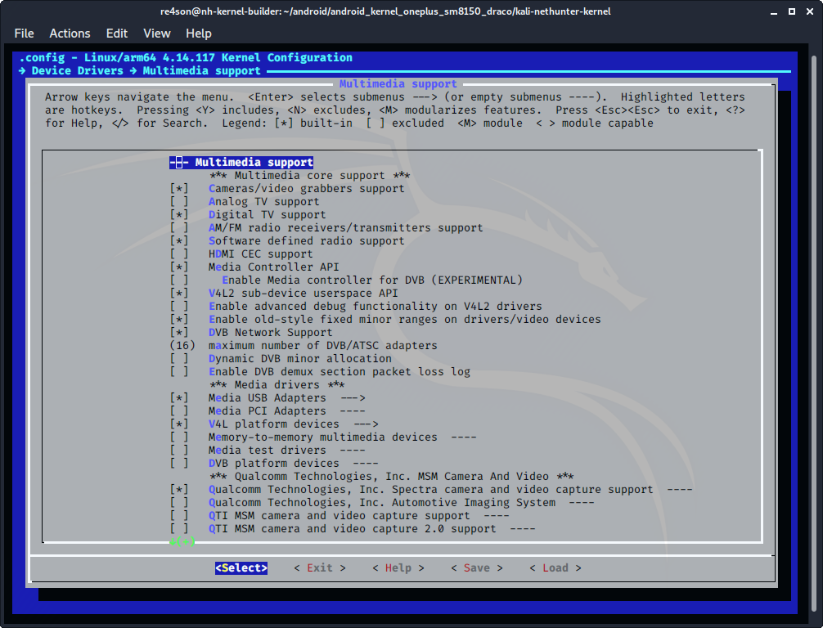Enable Dynamic DVB minor allocation option
The height and width of the screenshot is (628, 823).
(x=179, y=359)
